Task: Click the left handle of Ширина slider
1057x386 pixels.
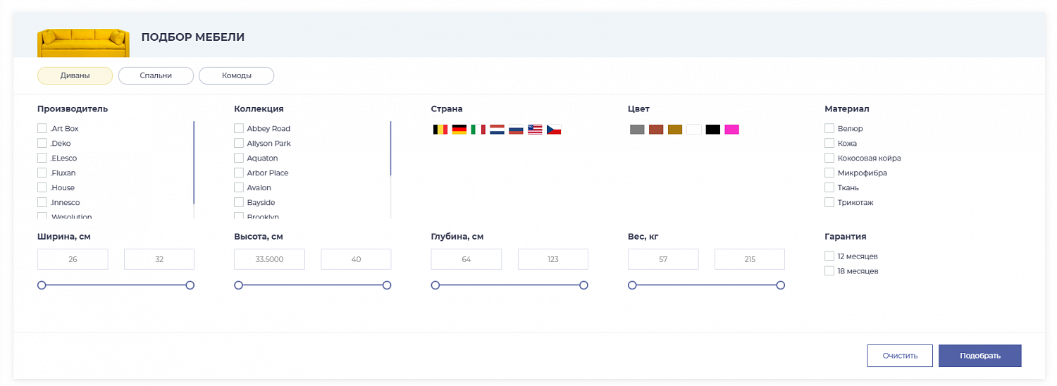Action: [42, 285]
